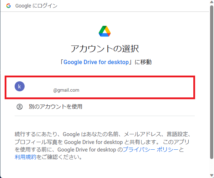This screenshot has width=214, height=178.
Task: Open the Google Drive for desktop link
Action: point(96,62)
